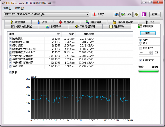Click the transfer rate graph area
This screenshot has width=165, height=127.
[x=81, y=99]
